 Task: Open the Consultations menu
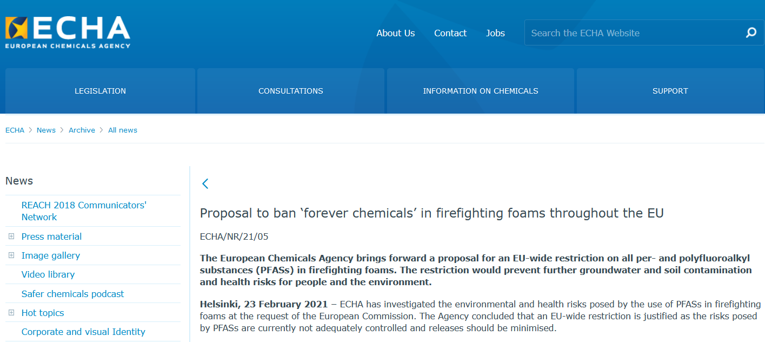[291, 91]
